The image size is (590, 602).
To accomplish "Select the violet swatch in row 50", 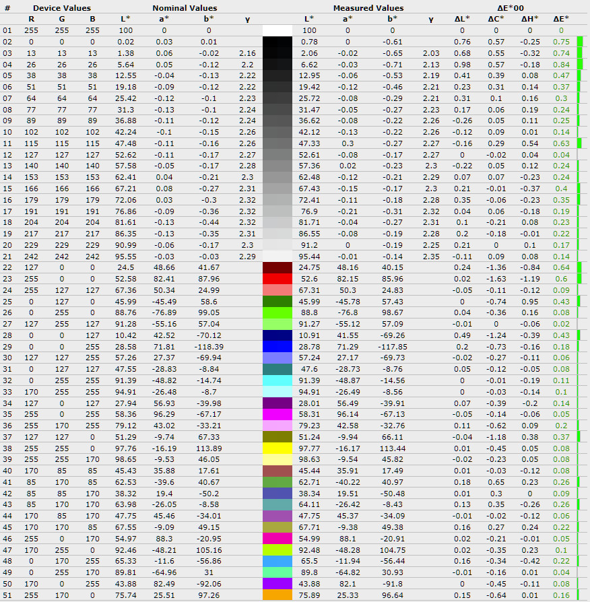I will (277, 584).
